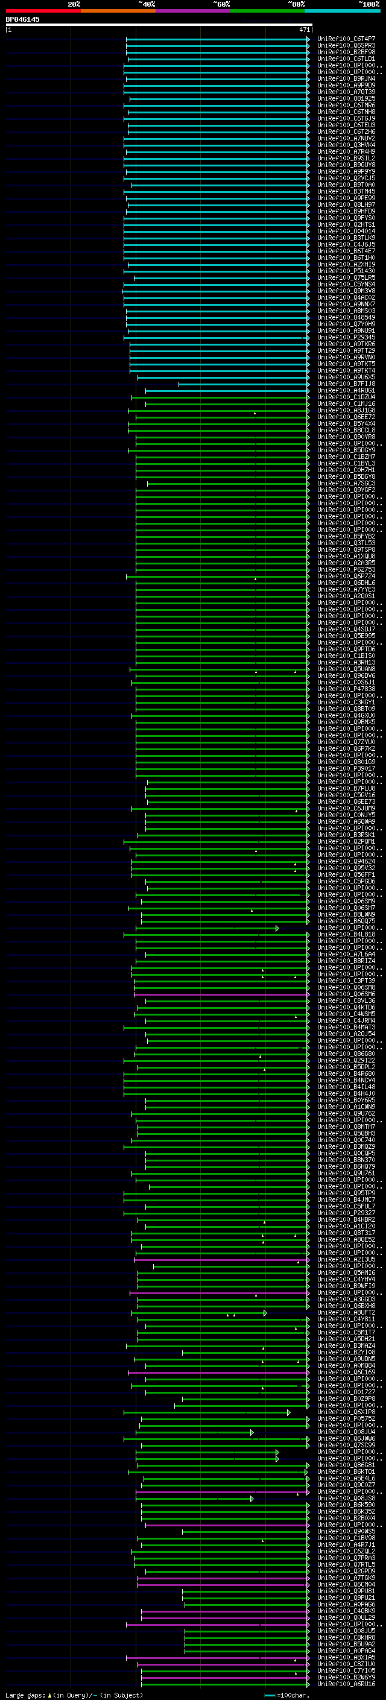Select hit label UniRef100_B2W6Y9
386x1700 pixels.
tap(346, 1676)
